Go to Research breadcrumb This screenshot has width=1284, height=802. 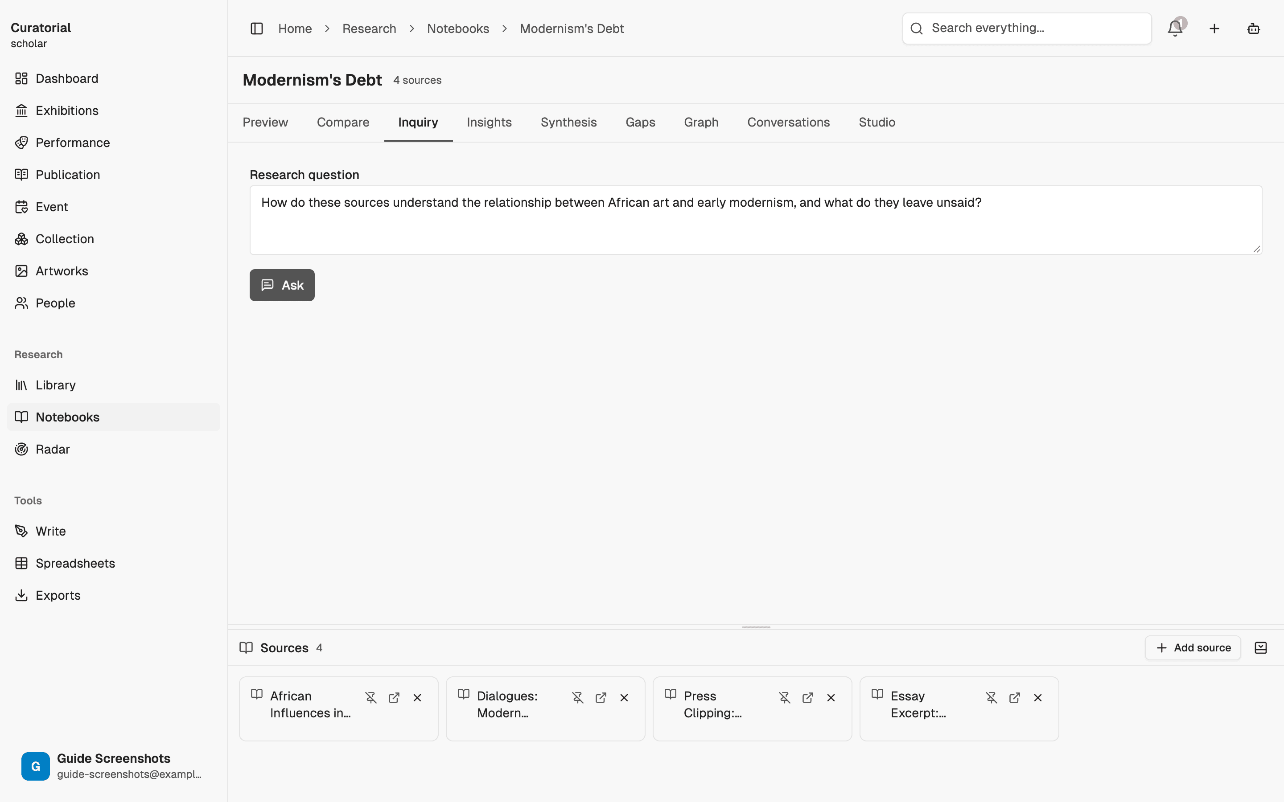(369, 29)
